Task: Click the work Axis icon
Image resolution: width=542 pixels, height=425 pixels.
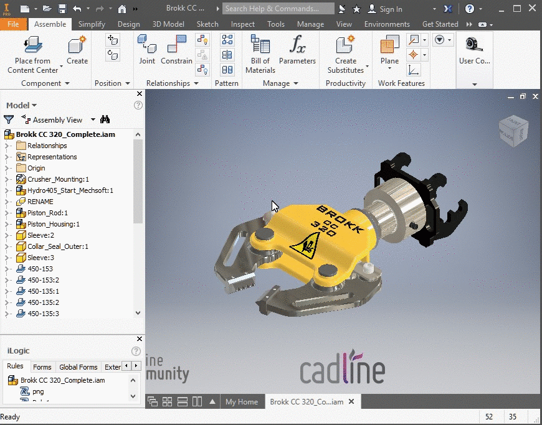Action: click(414, 40)
